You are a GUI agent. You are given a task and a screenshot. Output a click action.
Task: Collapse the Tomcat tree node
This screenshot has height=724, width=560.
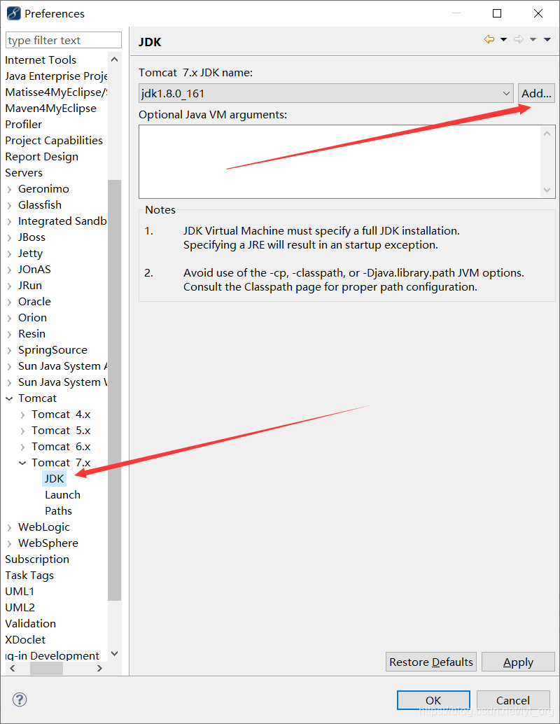point(9,398)
